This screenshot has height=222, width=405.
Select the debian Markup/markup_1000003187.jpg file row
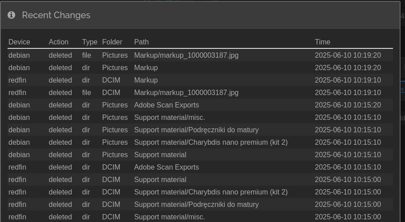tap(200, 55)
